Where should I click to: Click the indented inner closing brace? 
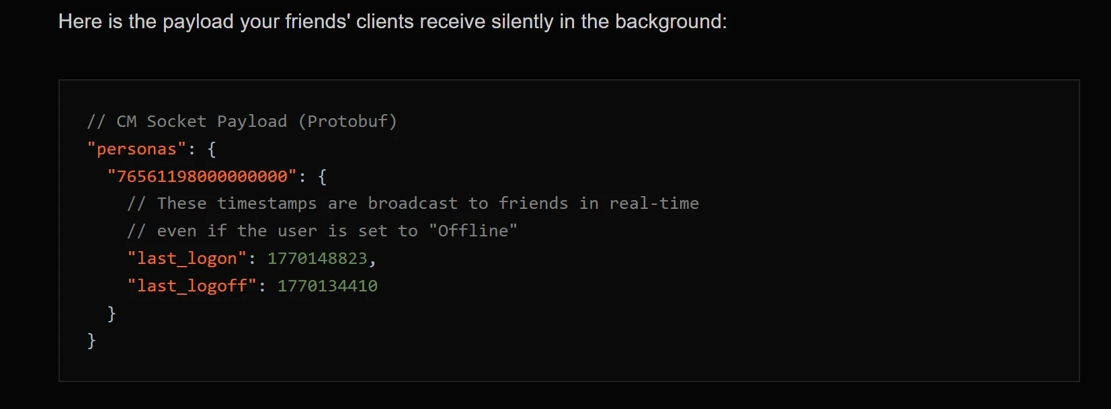tap(112, 314)
